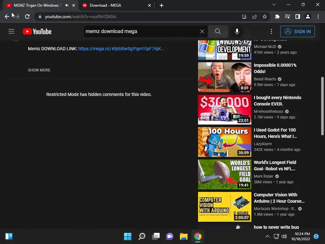Open $30,000 Nintendo console video thumbnail
This screenshot has height=244, width=325.
(x=224, y=110)
